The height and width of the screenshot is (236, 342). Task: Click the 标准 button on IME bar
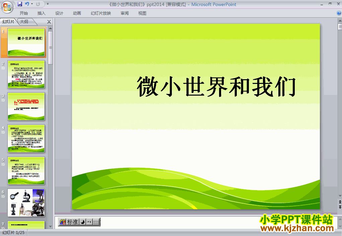point(72,222)
